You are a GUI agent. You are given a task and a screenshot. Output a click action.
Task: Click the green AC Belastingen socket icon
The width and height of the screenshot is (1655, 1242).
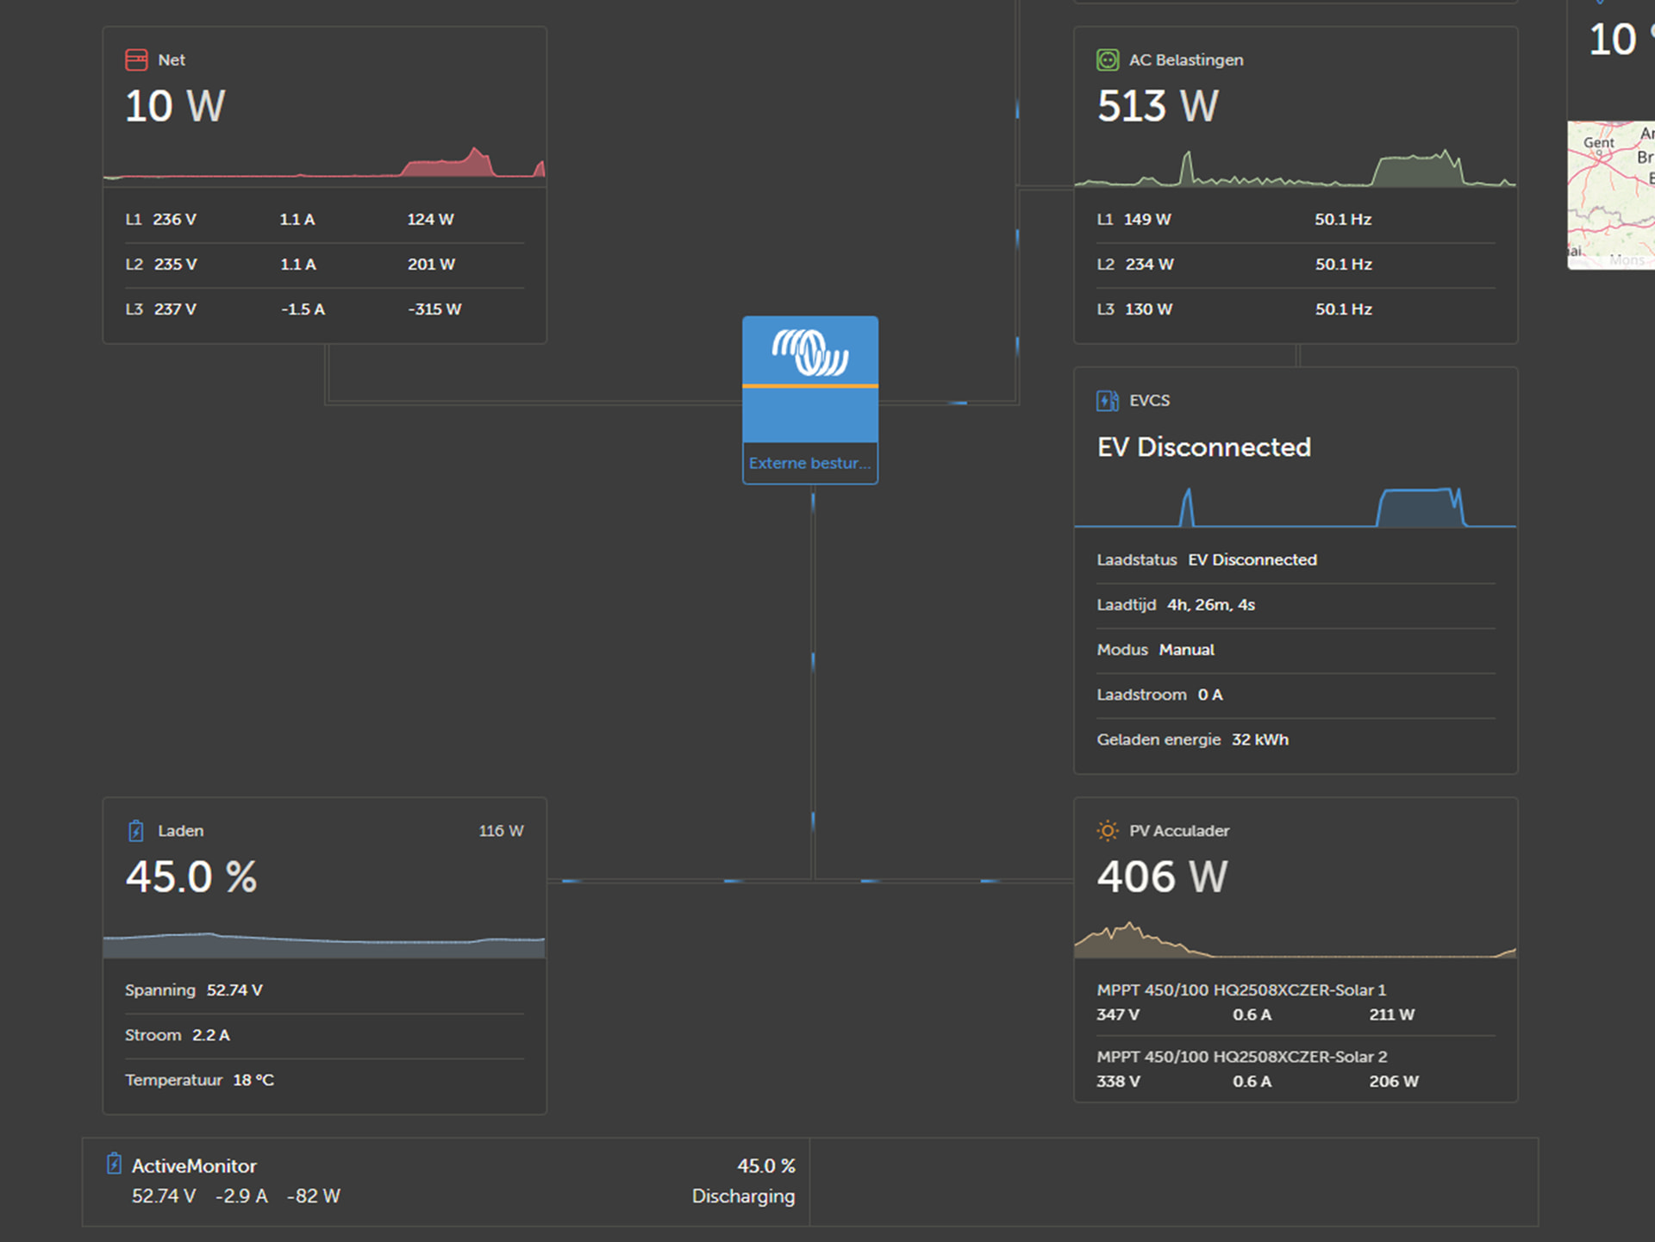coord(1107,59)
